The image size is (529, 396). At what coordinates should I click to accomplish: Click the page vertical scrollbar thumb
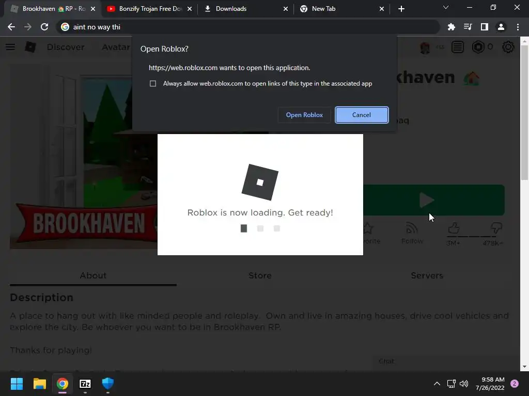pyautogui.click(x=524, y=112)
